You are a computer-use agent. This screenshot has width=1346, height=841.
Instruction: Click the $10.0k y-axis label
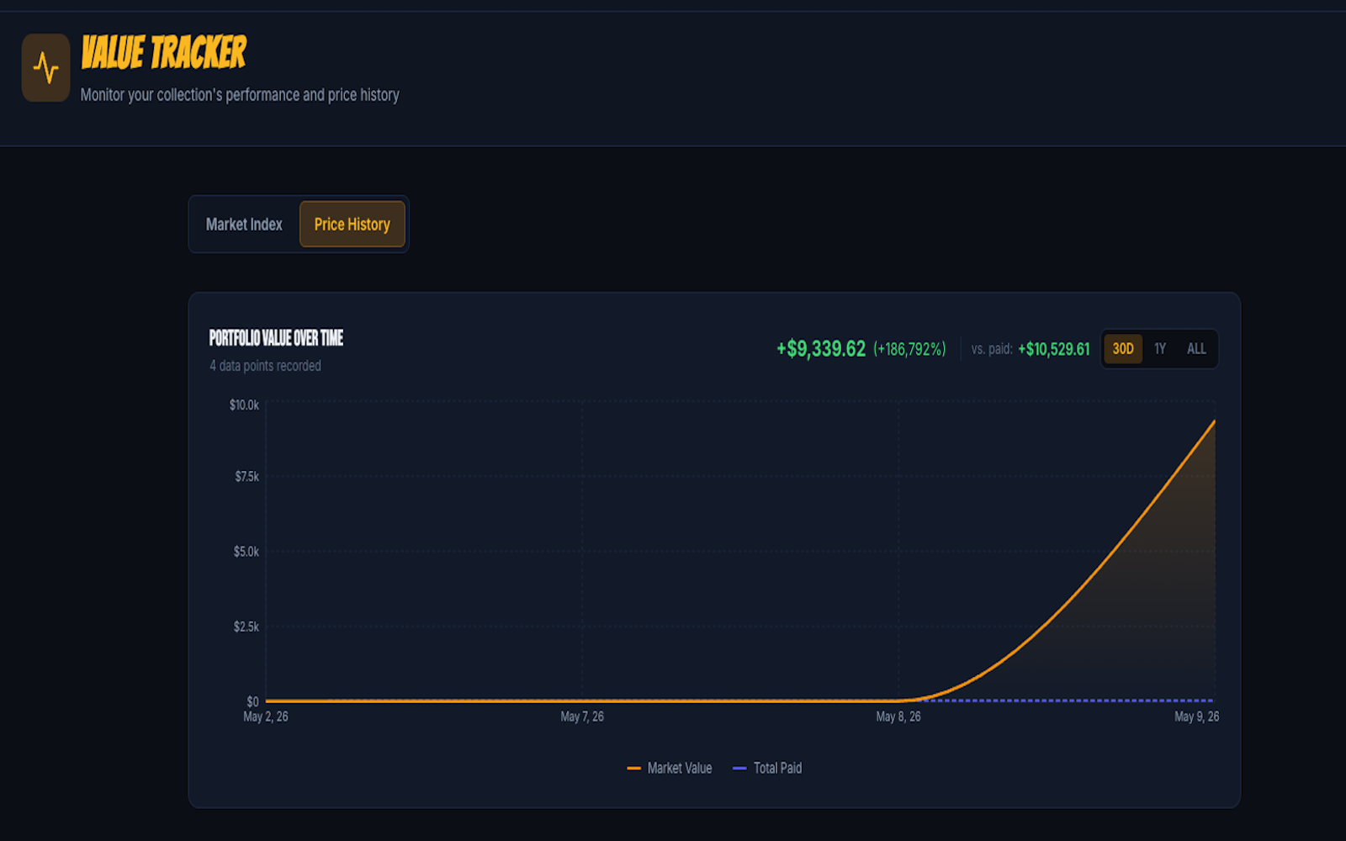[x=244, y=405]
